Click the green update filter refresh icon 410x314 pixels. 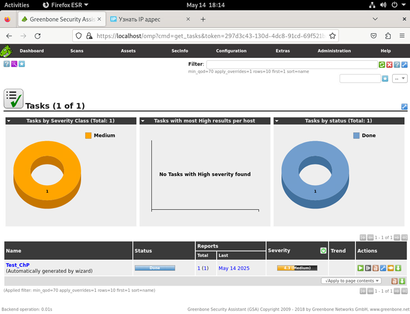coord(382,65)
